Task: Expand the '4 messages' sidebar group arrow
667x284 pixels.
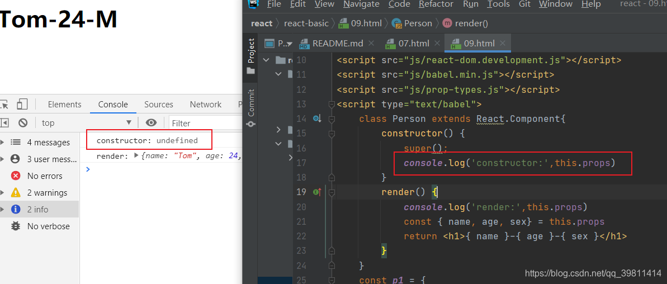Action: (x=2, y=142)
